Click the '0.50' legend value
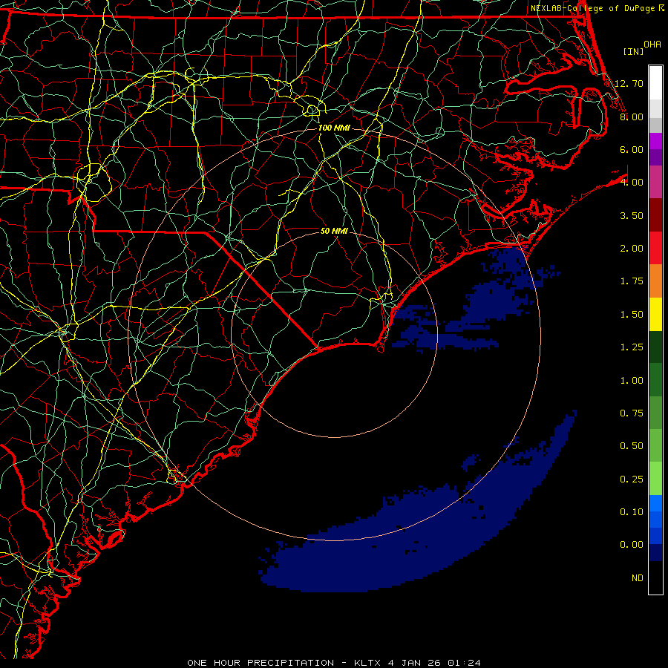This screenshot has height=668, width=668. point(632,446)
